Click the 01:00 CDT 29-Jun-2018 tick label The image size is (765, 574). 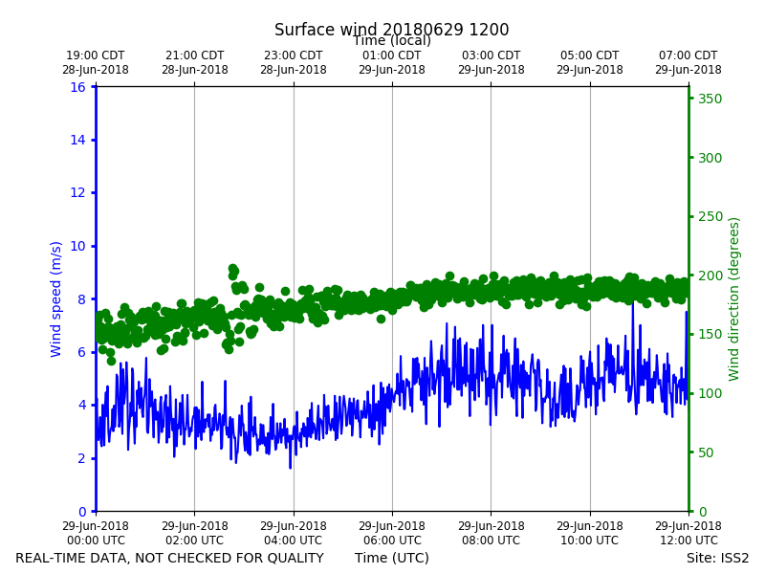(392, 62)
